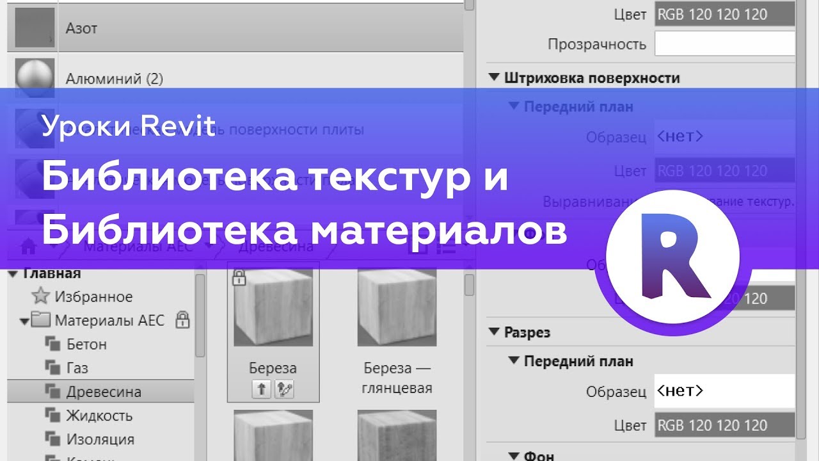819x461 pixels.
Task: Select the Газ category
Action: [x=77, y=368]
